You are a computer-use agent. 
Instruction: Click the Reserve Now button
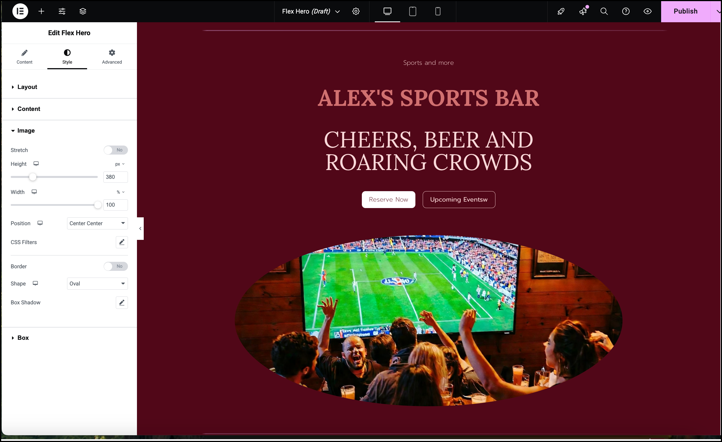pos(388,200)
